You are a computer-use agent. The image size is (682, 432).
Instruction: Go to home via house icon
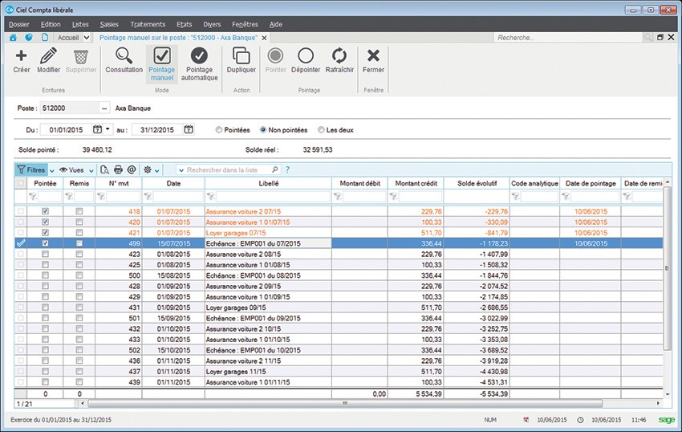click(x=13, y=38)
